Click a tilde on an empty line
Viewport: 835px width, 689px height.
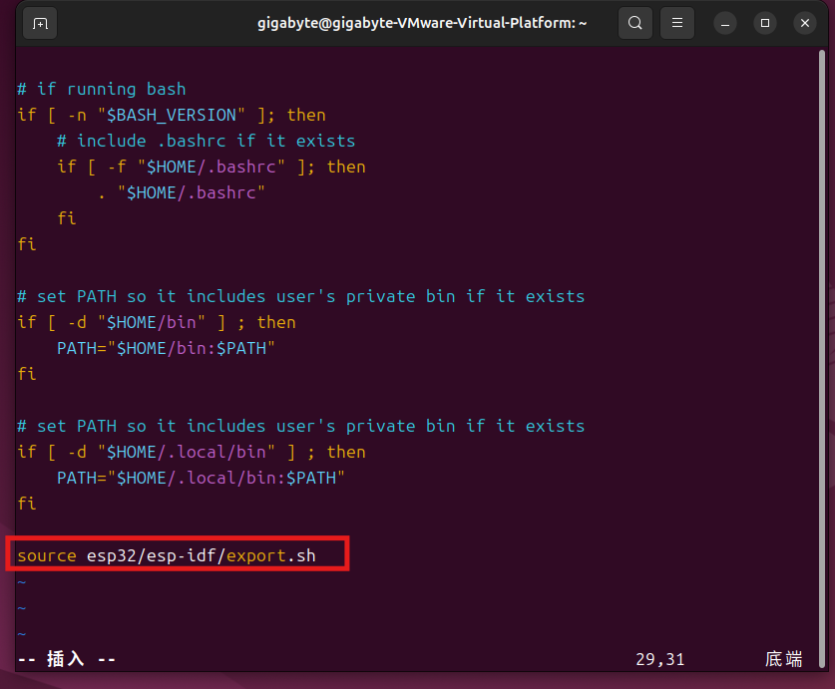(x=22, y=582)
